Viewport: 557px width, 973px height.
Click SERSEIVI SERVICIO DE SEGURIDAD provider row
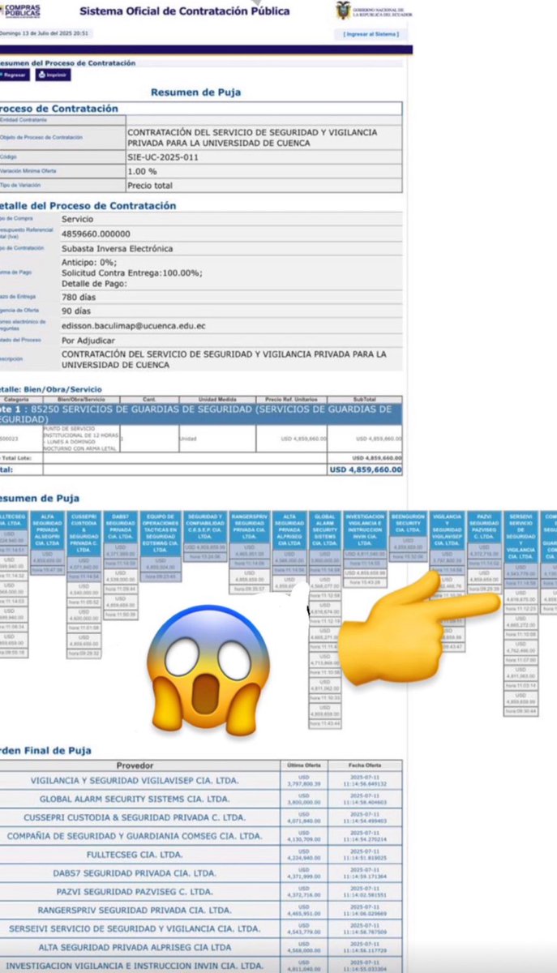pyautogui.click(x=200, y=929)
